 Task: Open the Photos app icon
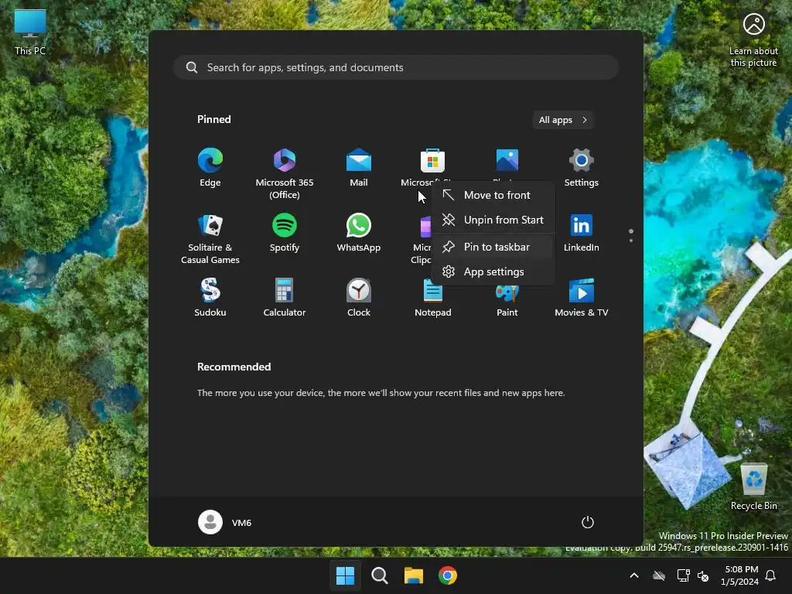click(507, 161)
